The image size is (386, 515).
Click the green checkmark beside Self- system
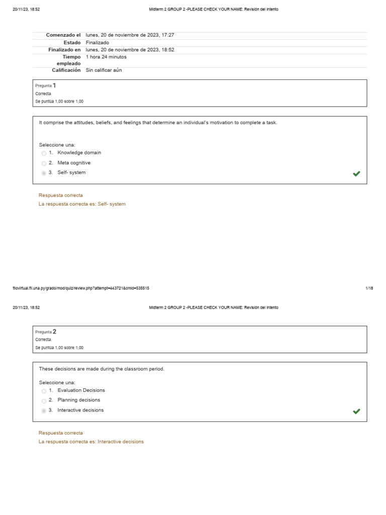click(x=356, y=174)
